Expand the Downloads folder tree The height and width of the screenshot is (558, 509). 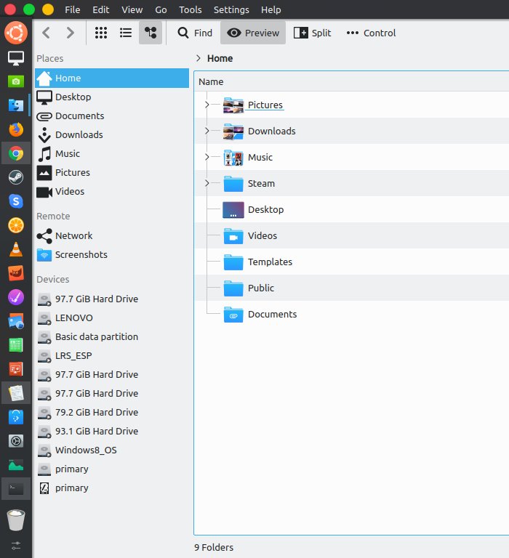pos(207,132)
